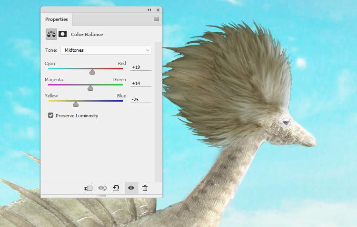Click the view previous state icon
The width and height of the screenshot is (357, 227).
pyautogui.click(x=102, y=188)
